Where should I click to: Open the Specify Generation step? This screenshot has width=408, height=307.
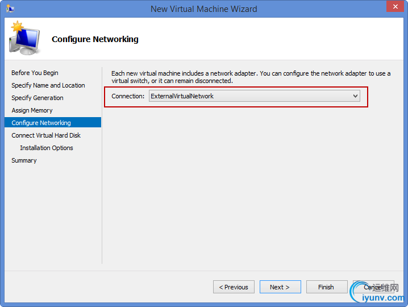38,98
